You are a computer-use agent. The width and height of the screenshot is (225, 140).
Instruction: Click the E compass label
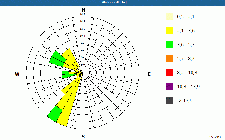tap(149, 74)
